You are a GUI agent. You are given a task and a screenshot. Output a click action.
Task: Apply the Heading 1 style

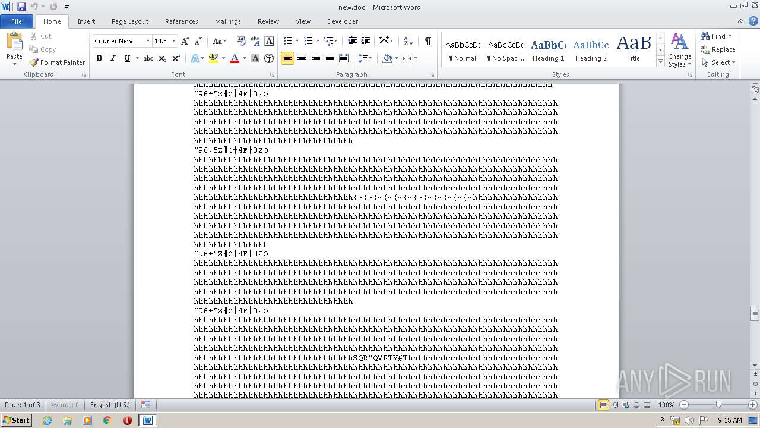pos(548,50)
